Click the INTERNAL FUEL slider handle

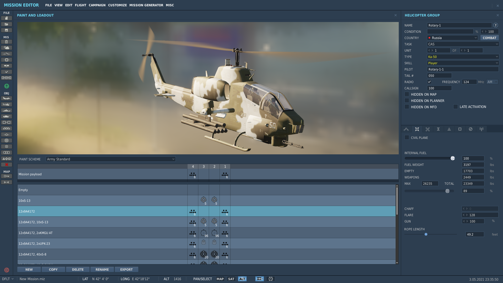click(x=452, y=158)
